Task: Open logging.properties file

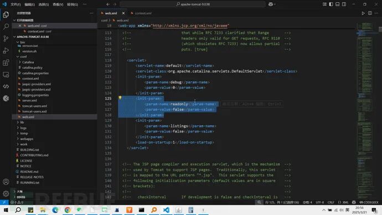Action: click(35, 95)
